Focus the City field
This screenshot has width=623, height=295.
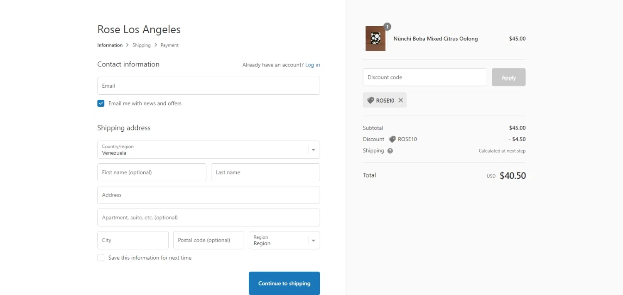133,240
